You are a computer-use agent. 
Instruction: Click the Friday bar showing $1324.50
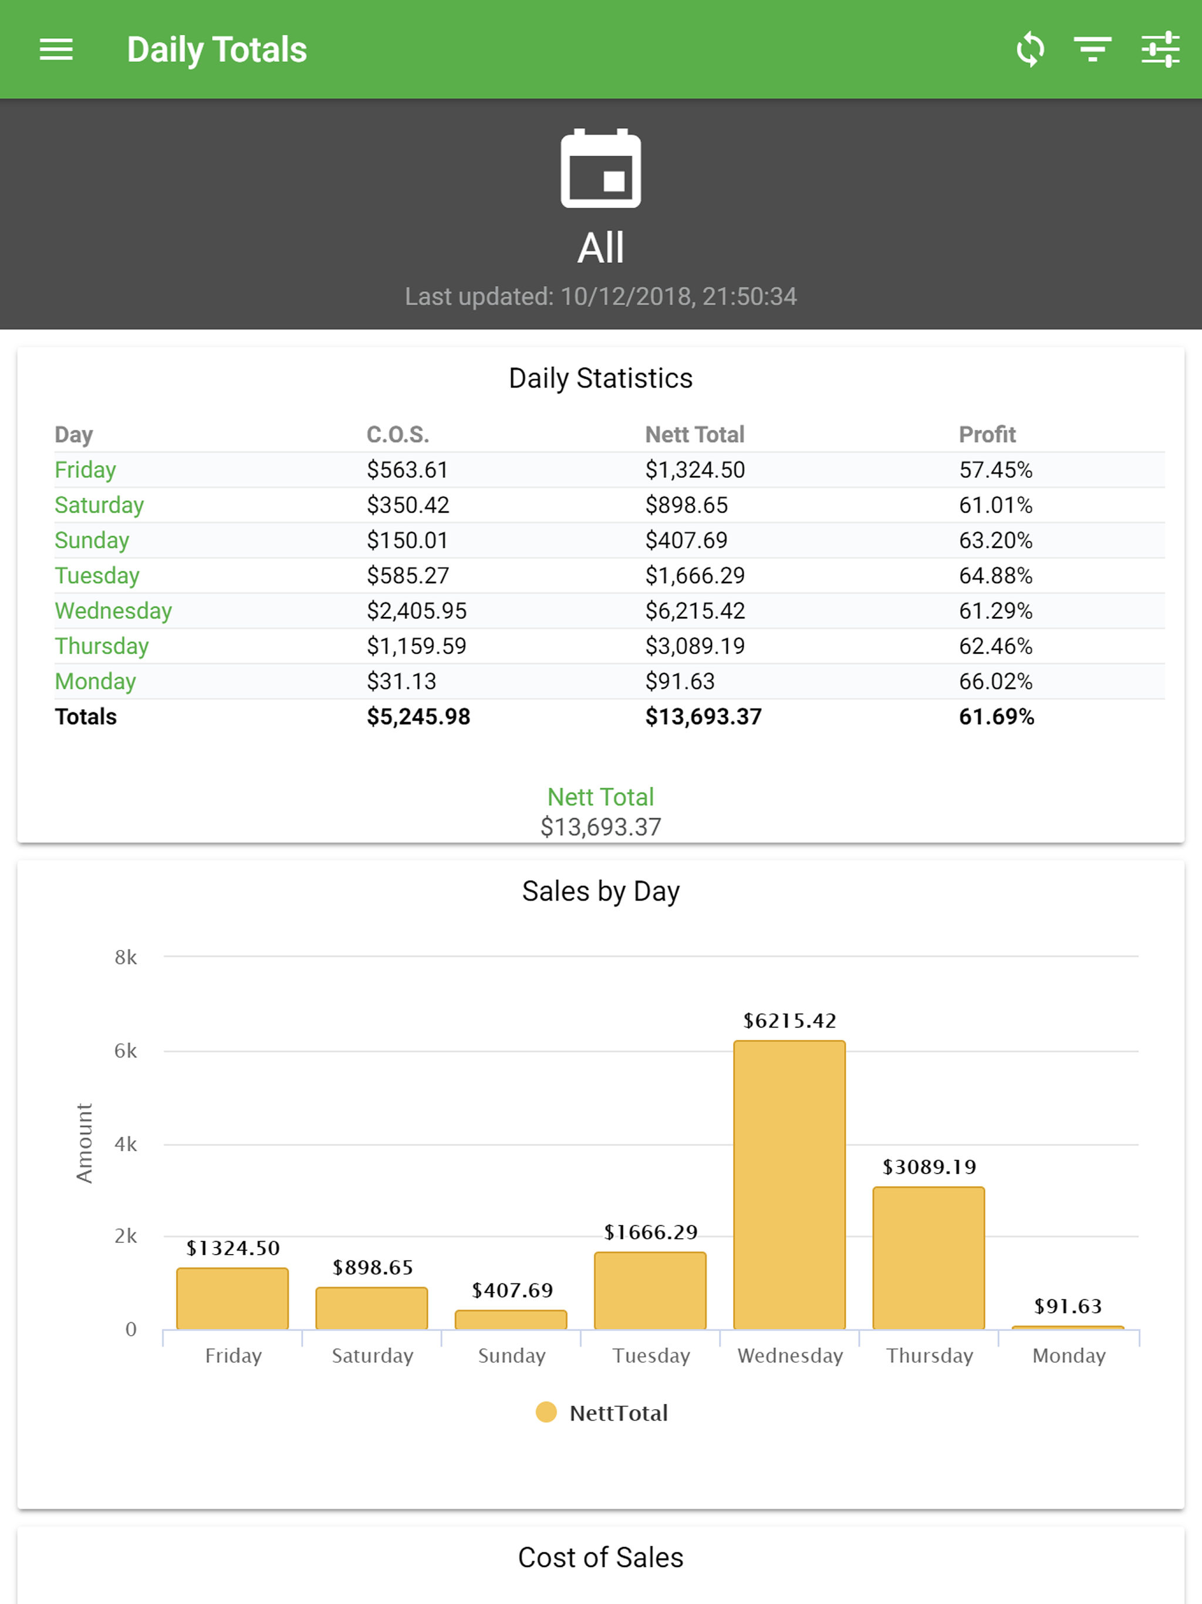(x=233, y=1299)
